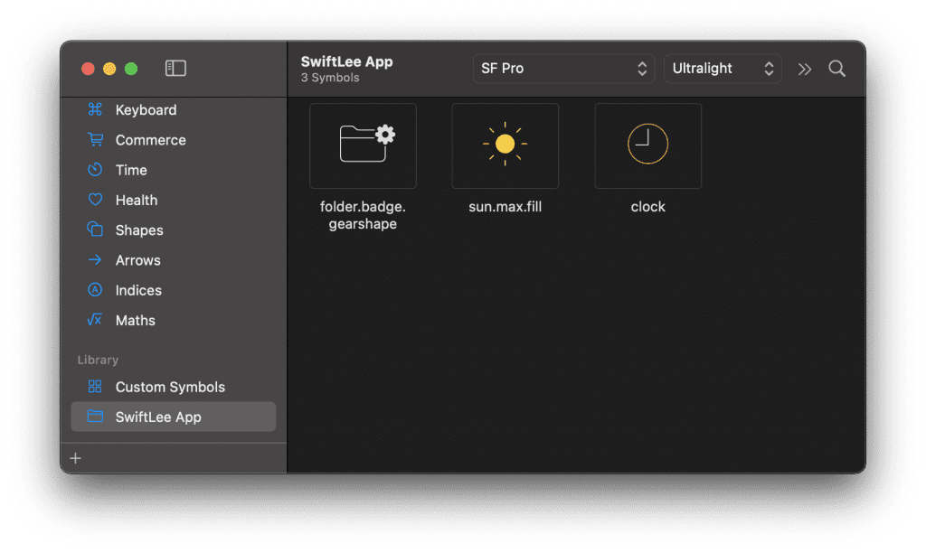Click the 3 Symbols subtitle
The height and width of the screenshot is (553, 926).
point(329,78)
